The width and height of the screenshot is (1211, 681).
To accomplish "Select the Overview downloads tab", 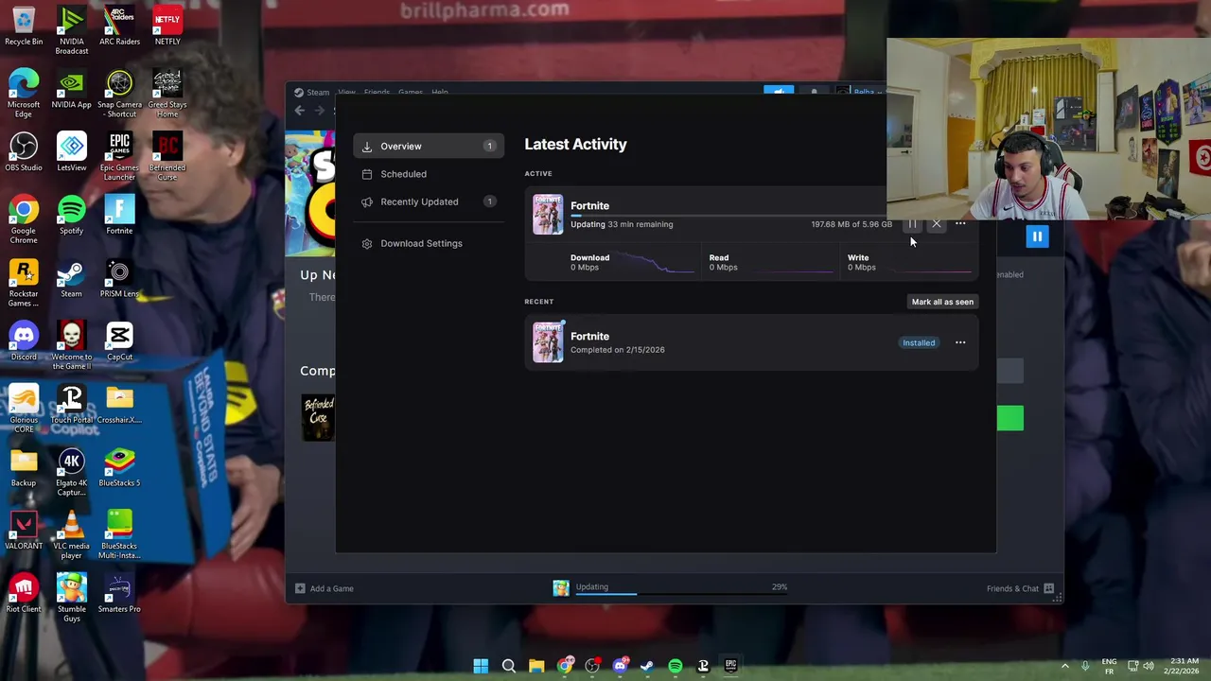I will [429, 146].
